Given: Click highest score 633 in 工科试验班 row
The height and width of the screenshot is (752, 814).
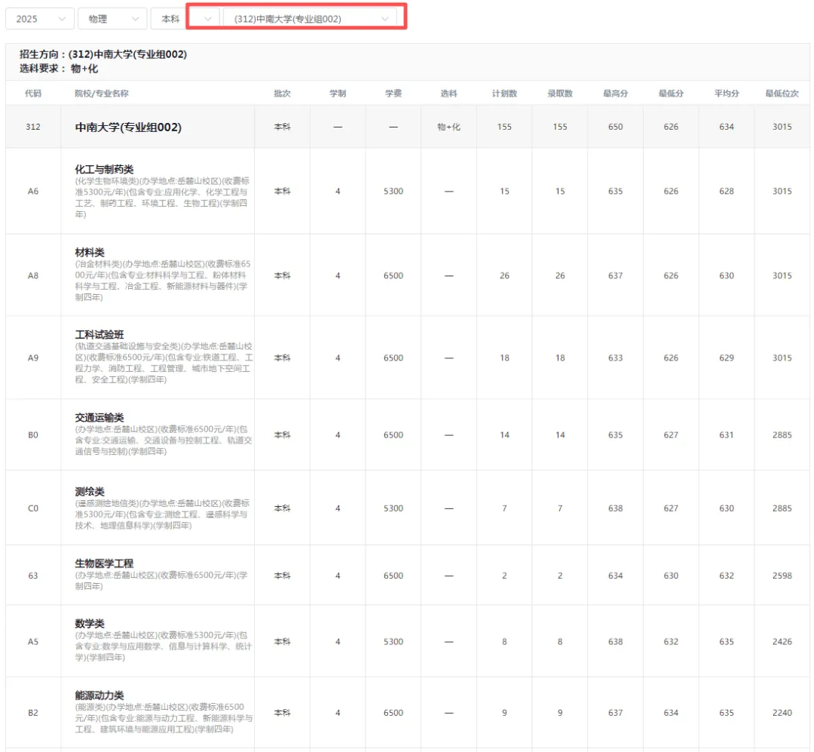Looking at the screenshot, I should point(616,358).
